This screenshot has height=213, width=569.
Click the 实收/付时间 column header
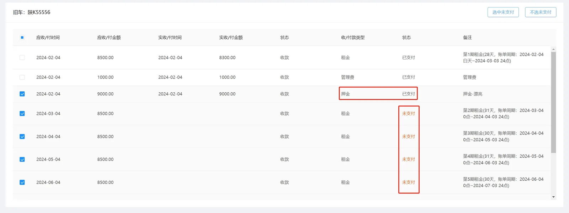click(x=170, y=38)
